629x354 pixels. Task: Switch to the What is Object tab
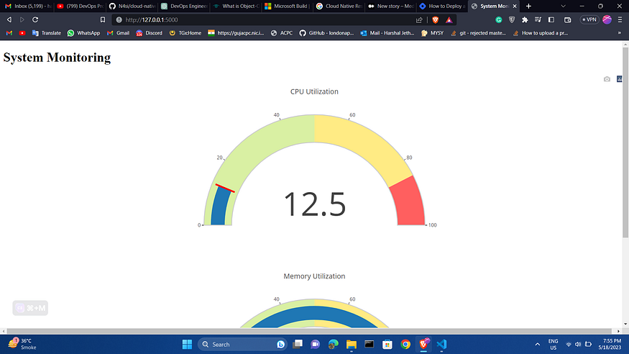pos(236,6)
